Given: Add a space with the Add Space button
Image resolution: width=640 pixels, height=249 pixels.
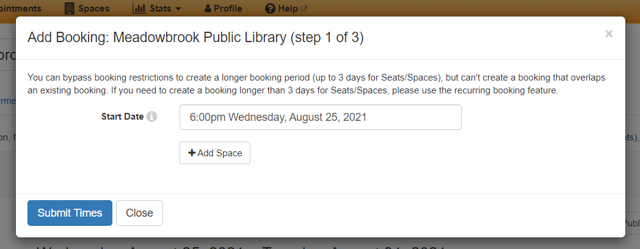Looking at the screenshot, I should tap(215, 153).
